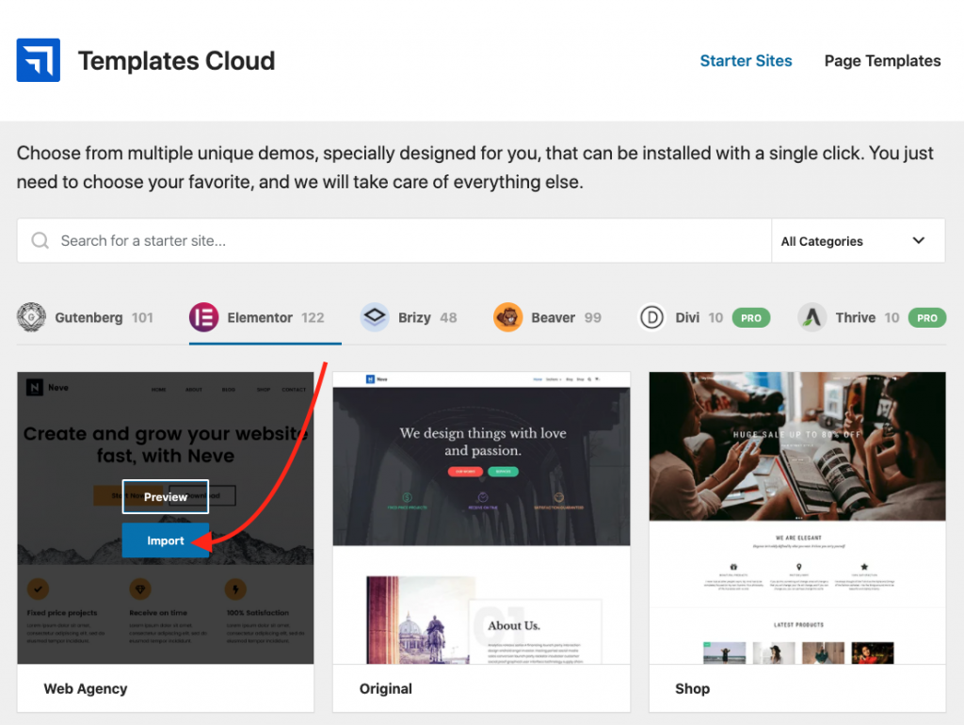The image size is (964, 725).
Task: Click the Gutenberg count 101
Action: click(x=142, y=318)
